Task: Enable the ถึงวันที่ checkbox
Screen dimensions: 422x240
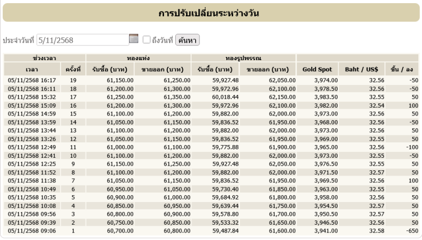Action: (x=147, y=40)
